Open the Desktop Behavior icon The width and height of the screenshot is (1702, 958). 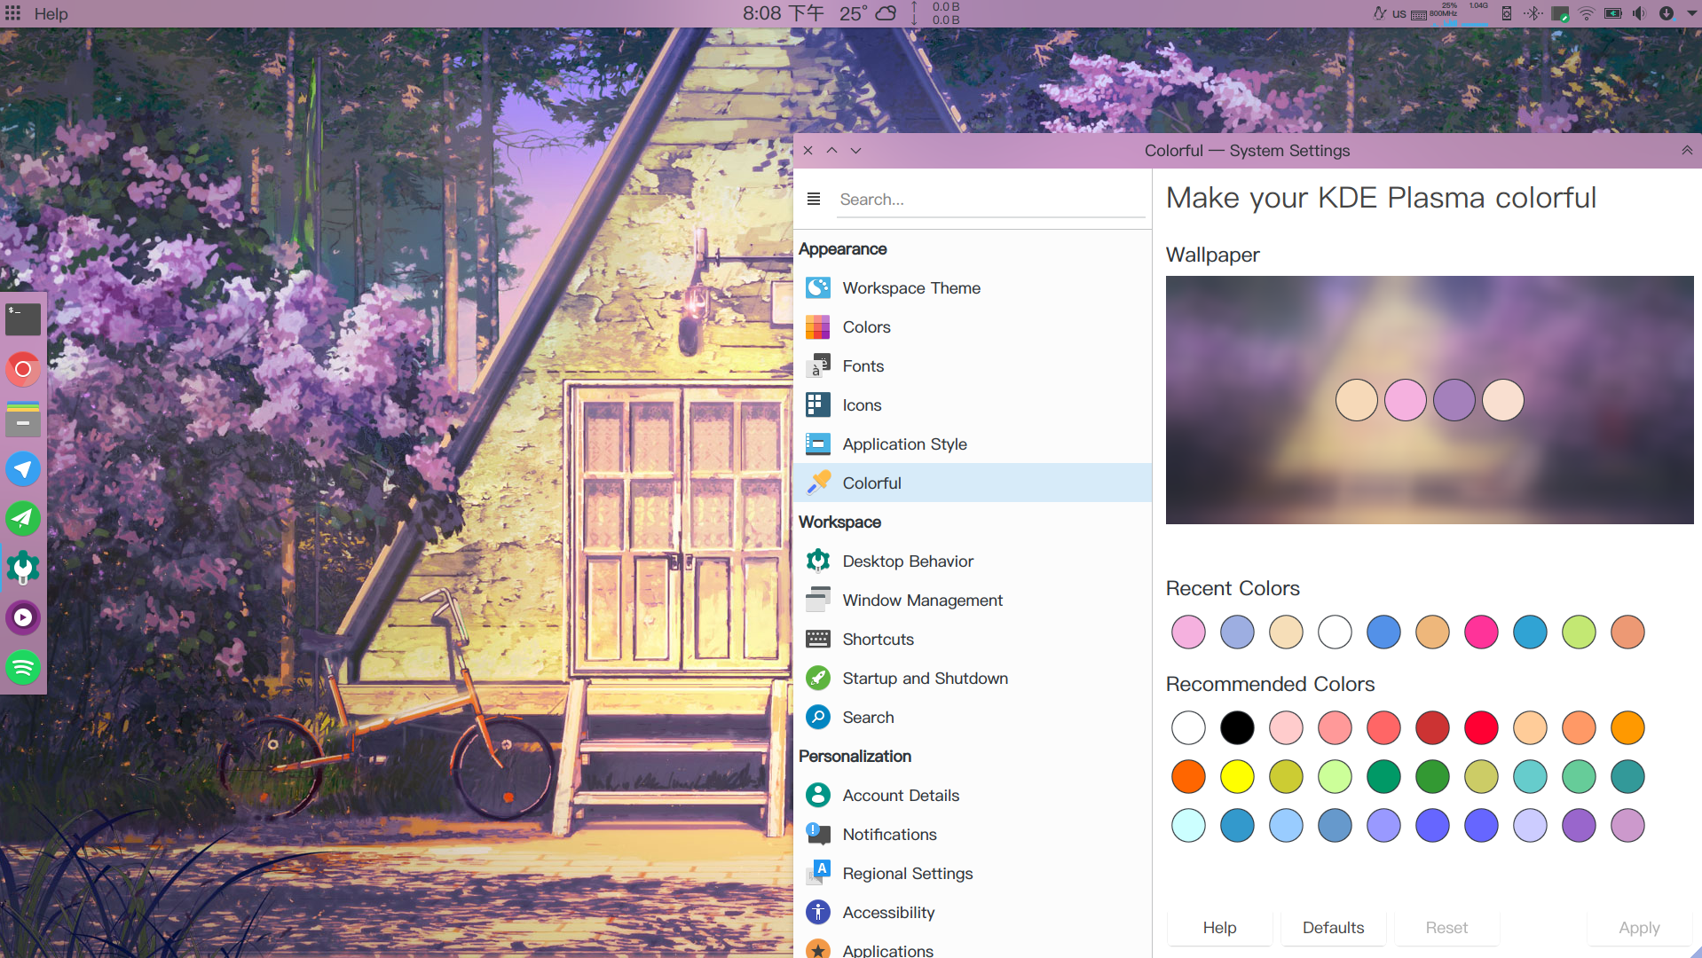pyautogui.click(x=817, y=561)
